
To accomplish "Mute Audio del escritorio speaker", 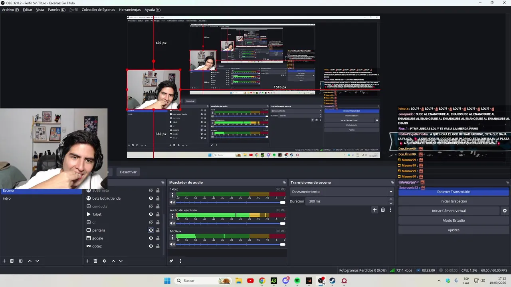I will click(x=172, y=223).
